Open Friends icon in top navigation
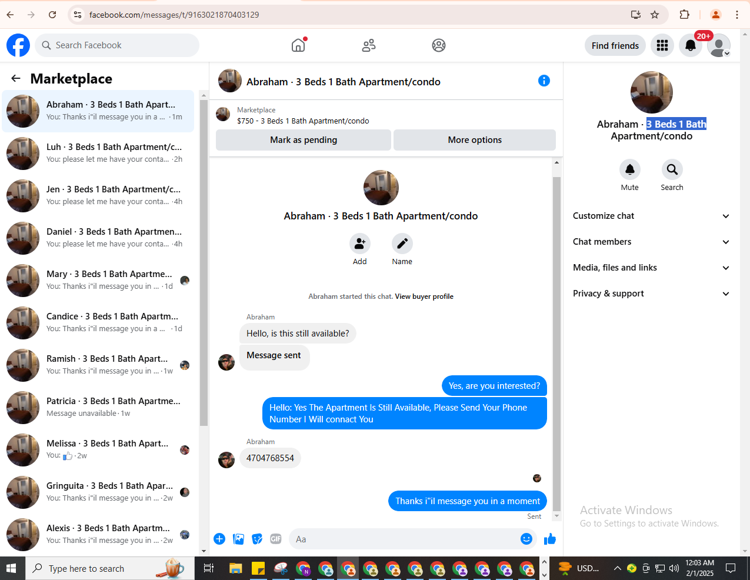750x580 pixels. [369, 45]
